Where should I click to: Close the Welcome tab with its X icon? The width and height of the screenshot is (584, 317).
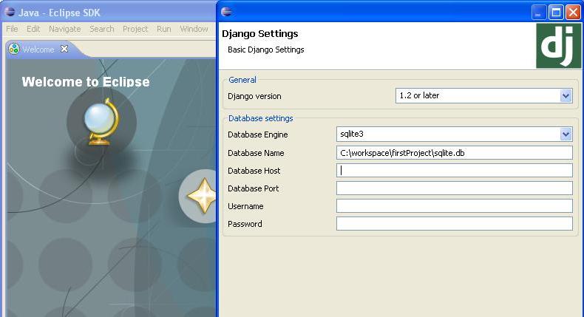tap(64, 49)
